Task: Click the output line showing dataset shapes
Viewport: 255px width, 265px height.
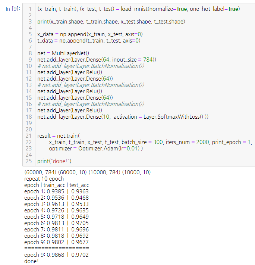Action: pos(87,172)
